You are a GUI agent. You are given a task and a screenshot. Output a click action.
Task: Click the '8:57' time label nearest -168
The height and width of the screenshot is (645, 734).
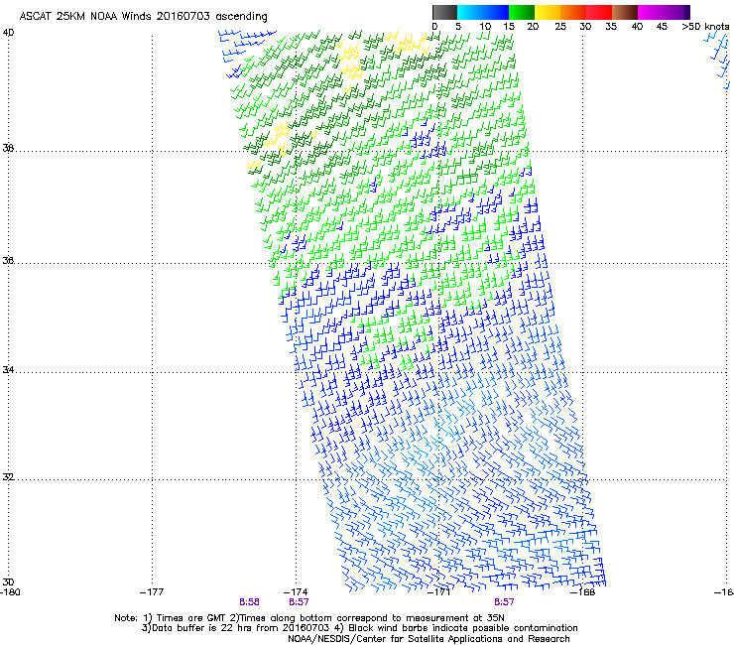[504, 602]
